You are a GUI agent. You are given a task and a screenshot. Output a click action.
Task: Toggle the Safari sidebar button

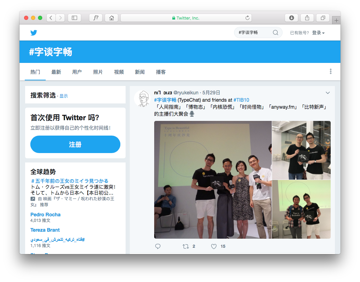74,18
